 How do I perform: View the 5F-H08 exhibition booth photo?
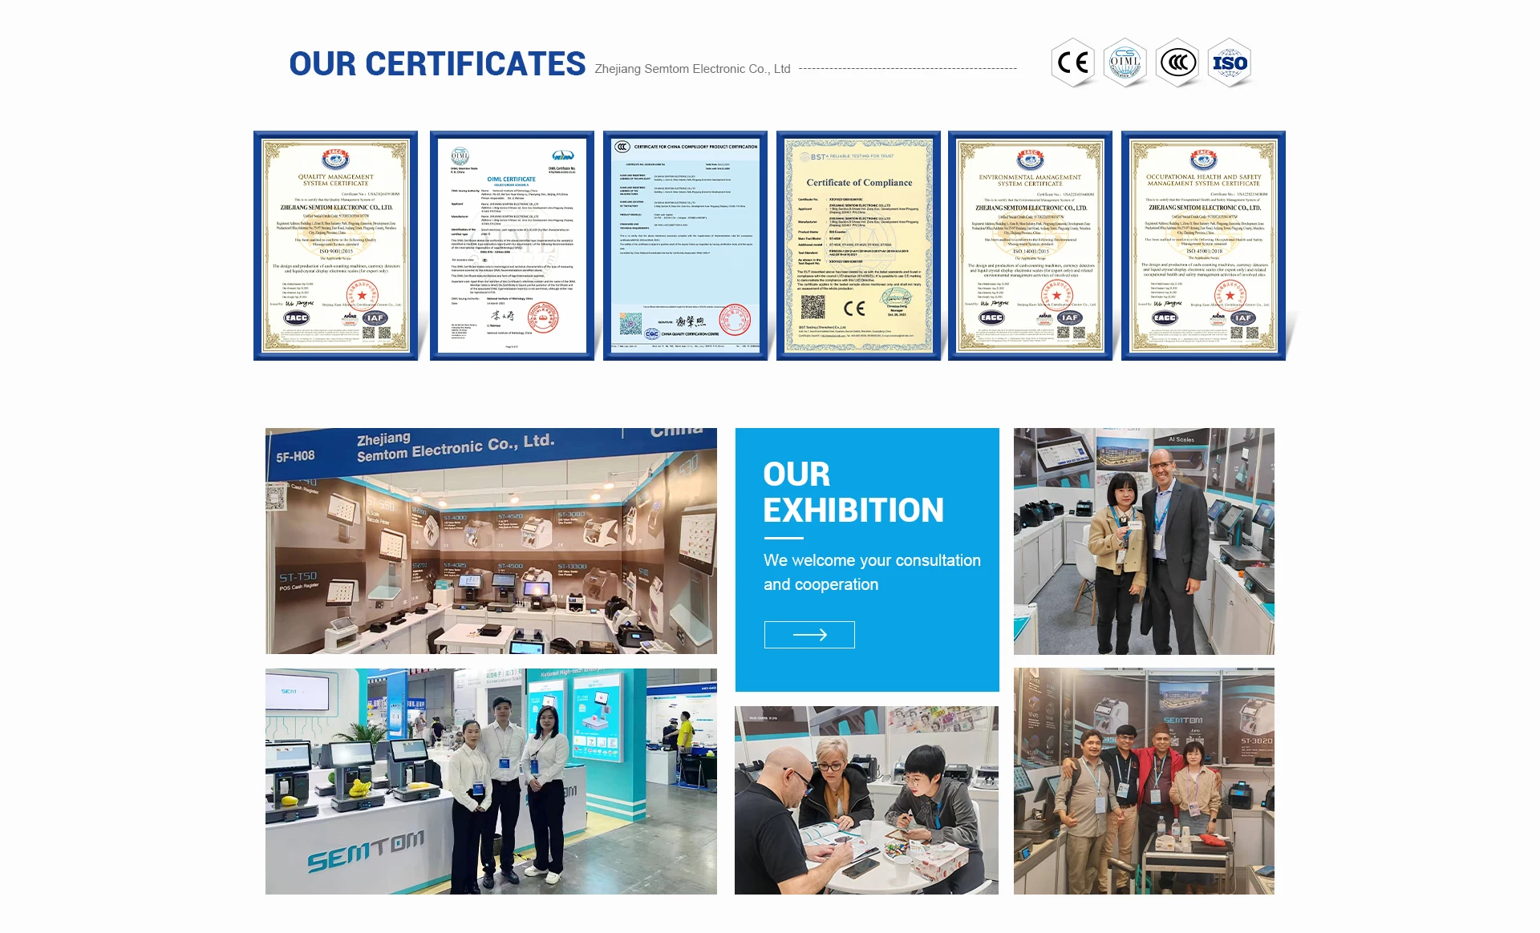click(491, 541)
